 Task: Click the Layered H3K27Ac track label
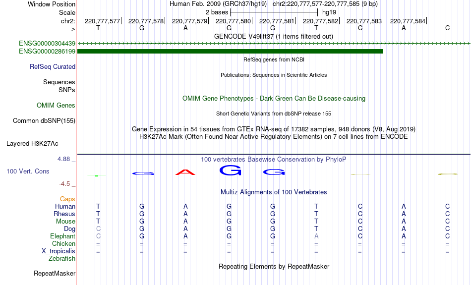32,144
